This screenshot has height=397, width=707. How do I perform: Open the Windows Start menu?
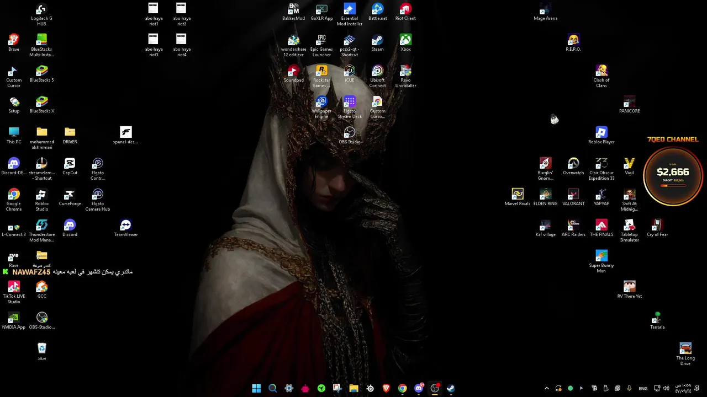tap(256, 388)
